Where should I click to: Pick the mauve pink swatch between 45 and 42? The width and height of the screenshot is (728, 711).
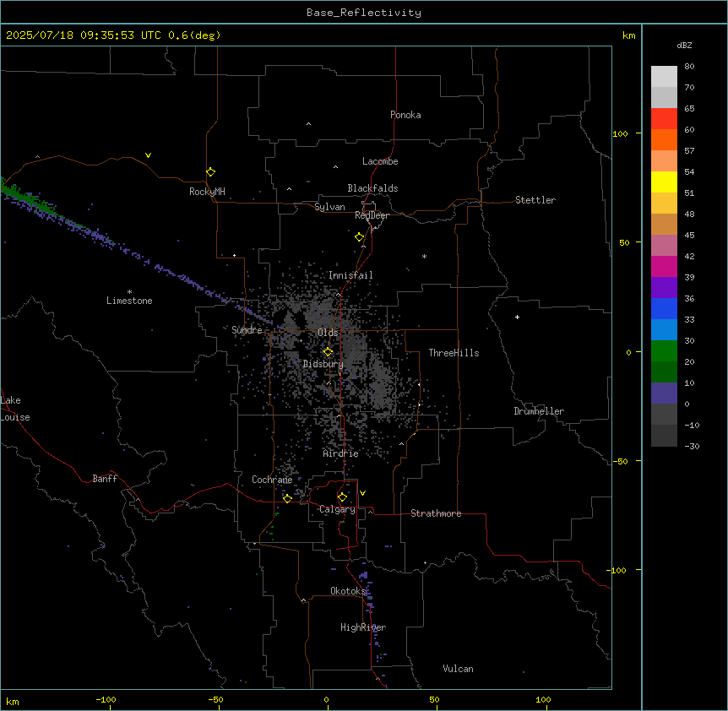click(x=664, y=245)
